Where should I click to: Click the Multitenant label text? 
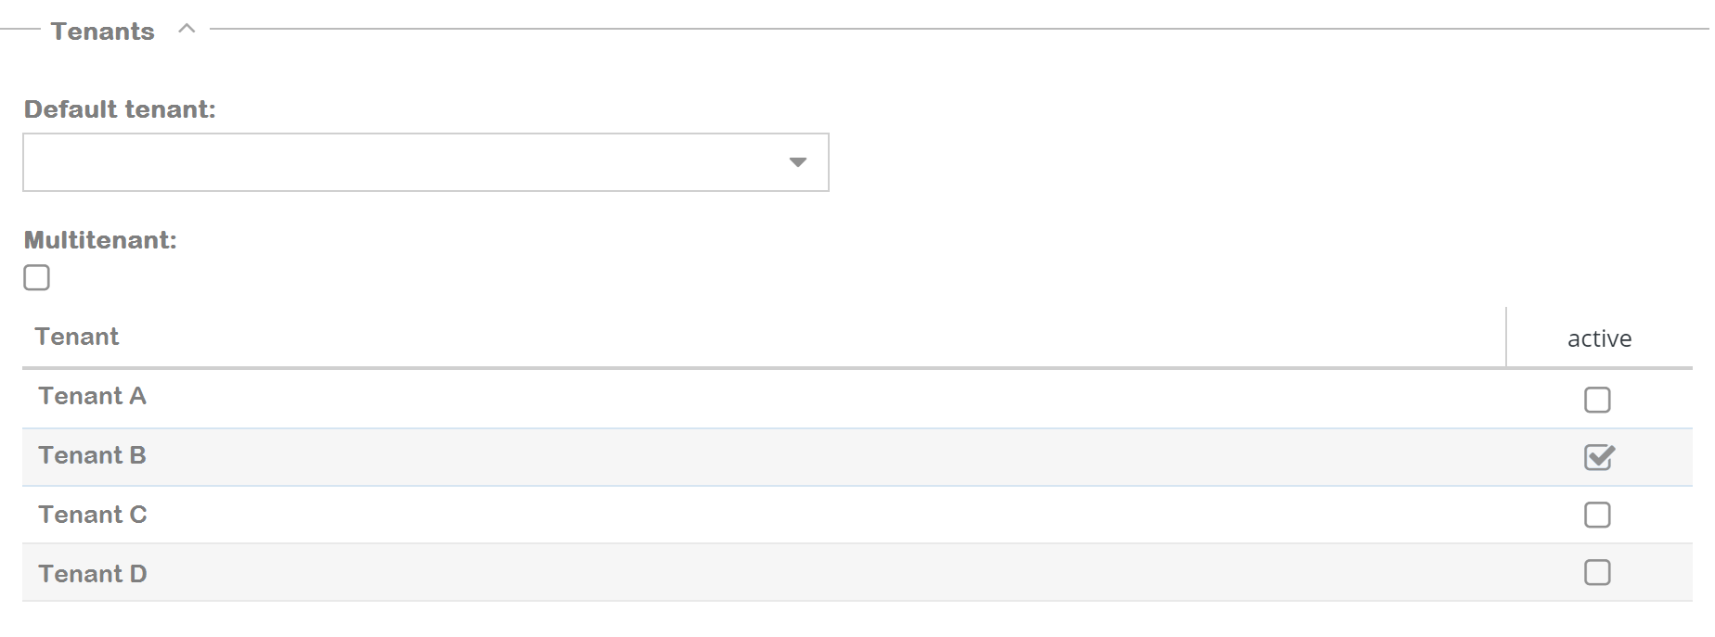pyautogui.click(x=100, y=240)
